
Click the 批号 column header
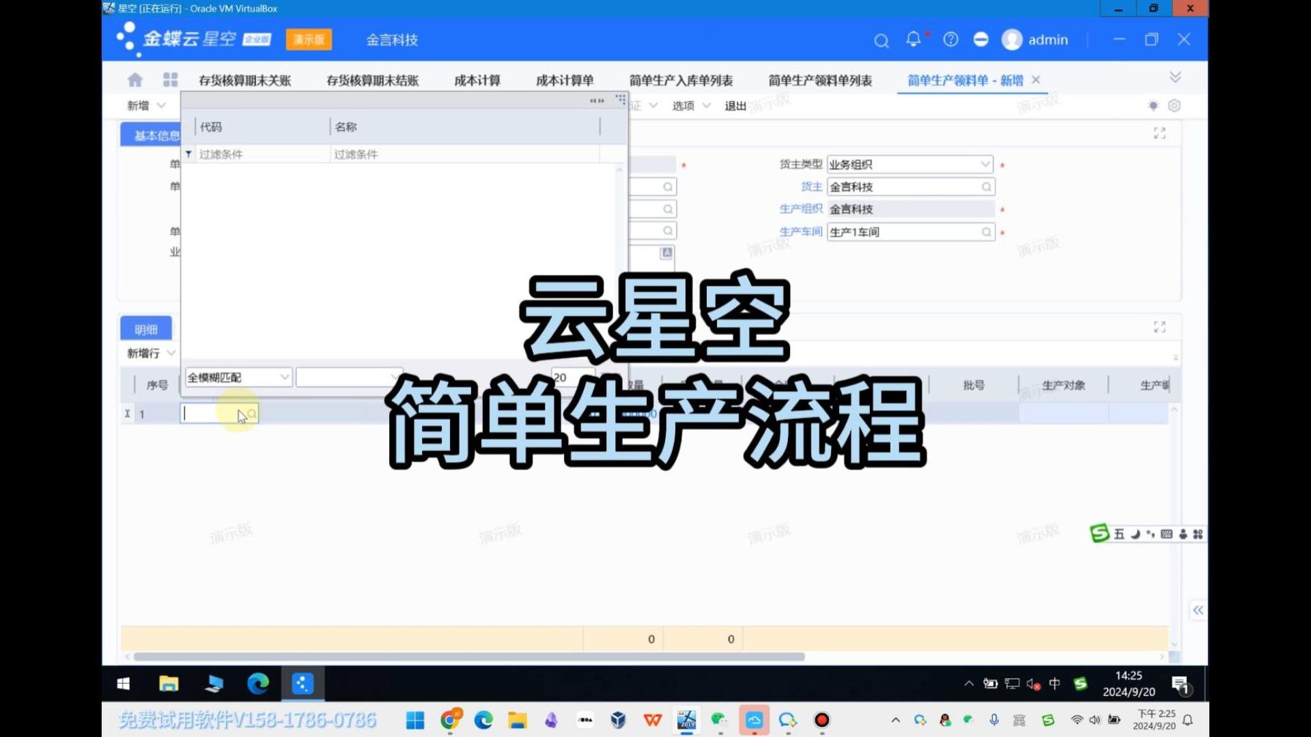974,385
